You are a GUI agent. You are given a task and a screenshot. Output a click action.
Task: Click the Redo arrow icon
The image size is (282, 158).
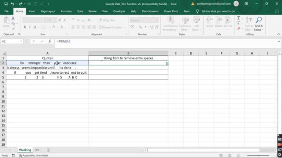pos(21,4)
